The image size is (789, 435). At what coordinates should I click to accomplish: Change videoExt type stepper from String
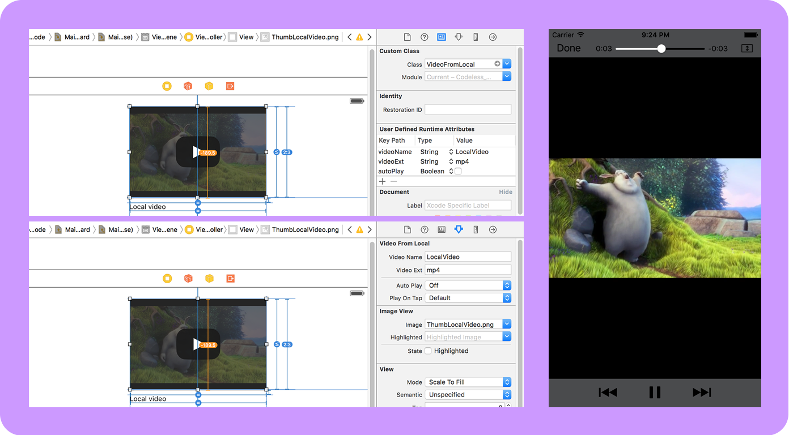point(451,161)
